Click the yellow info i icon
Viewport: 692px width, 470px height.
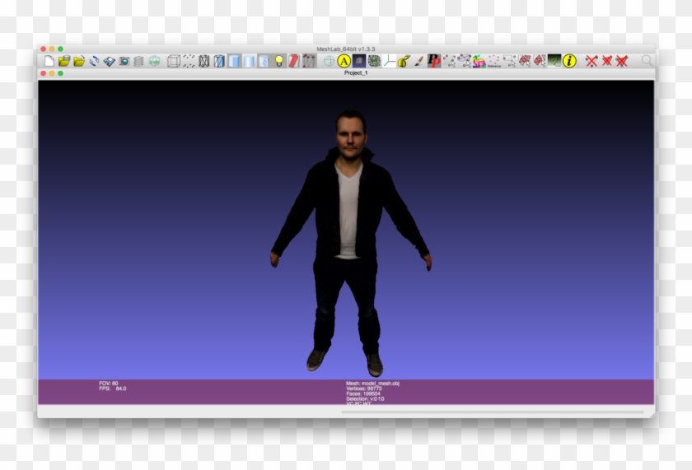point(569,61)
